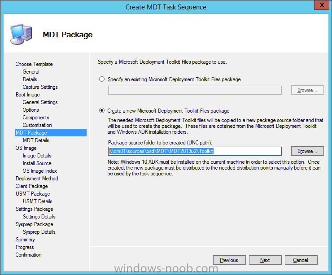The height and width of the screenshot is (275, 332).
Task: Proceed with the Next button
Action: 265,260
